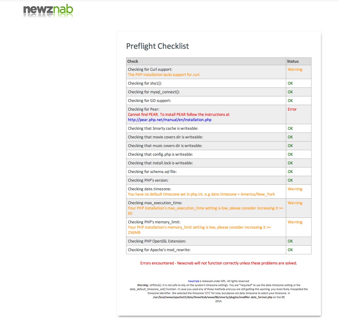Click OK status in mod_rewrite row
The image size is (339, 334).
tap(290, 250)
